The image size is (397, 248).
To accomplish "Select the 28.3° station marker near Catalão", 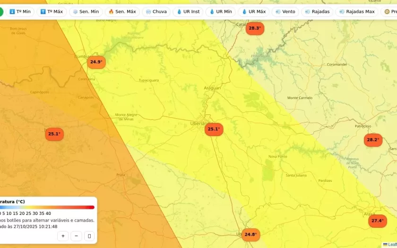I will click(255, 28).
